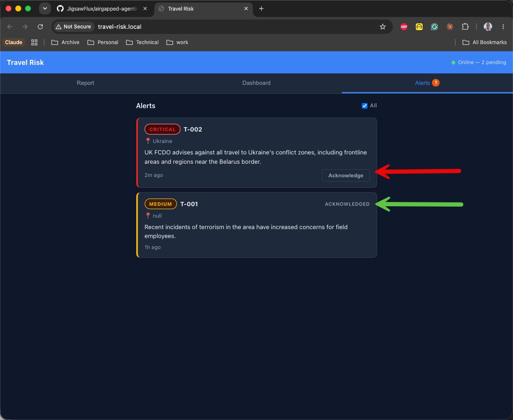Click the Chrome profile avatar
The height and width of the screenshot is (420, 513).
pyautogui.click(x=488, y=27)
